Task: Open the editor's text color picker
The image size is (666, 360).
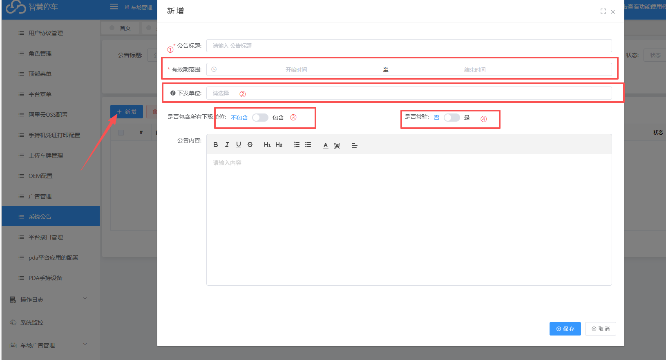Action: tap(326, 145)
